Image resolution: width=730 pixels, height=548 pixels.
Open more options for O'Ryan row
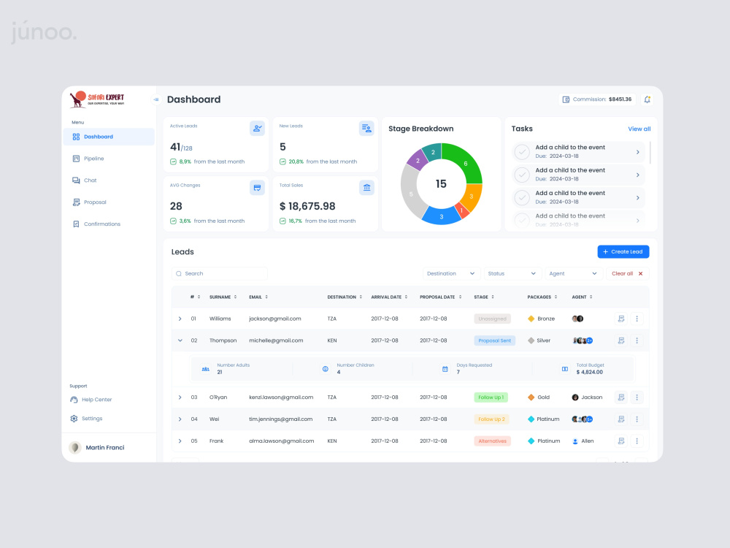(637, 397)
